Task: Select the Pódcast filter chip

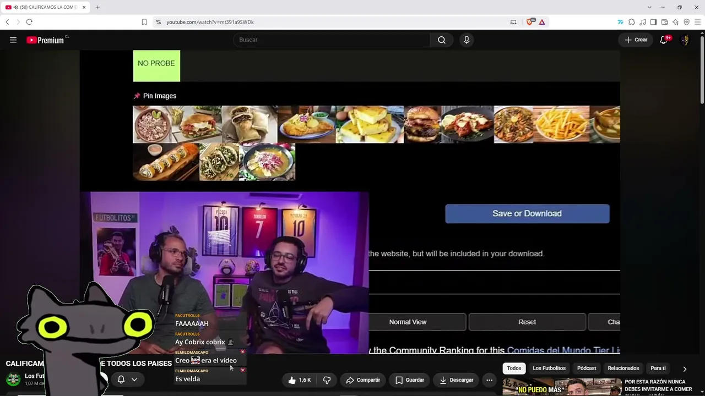Action: point(587,369)
